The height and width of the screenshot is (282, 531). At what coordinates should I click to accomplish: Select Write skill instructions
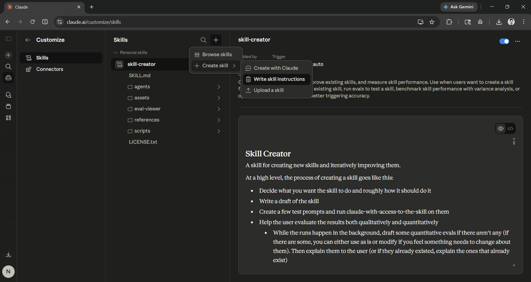[276, 79]
